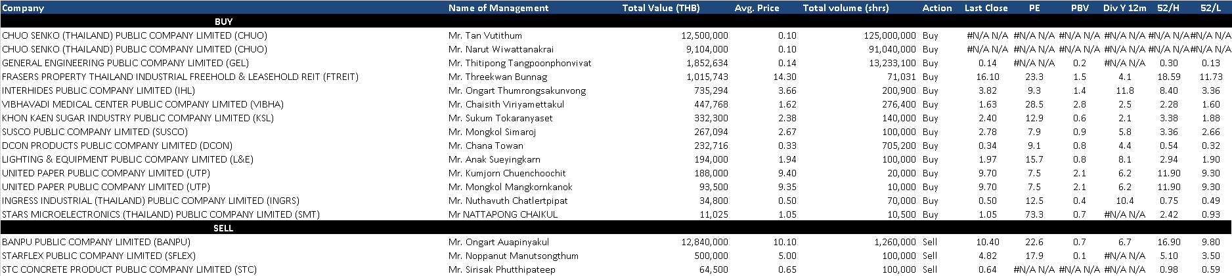Screen dimensions: 1232x276
Task: Select Sell action in STARFLEX row
Action: 930,256
